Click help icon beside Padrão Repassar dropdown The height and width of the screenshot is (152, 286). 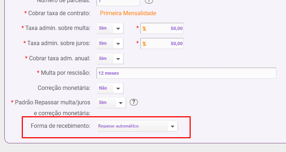click(134, 102)
